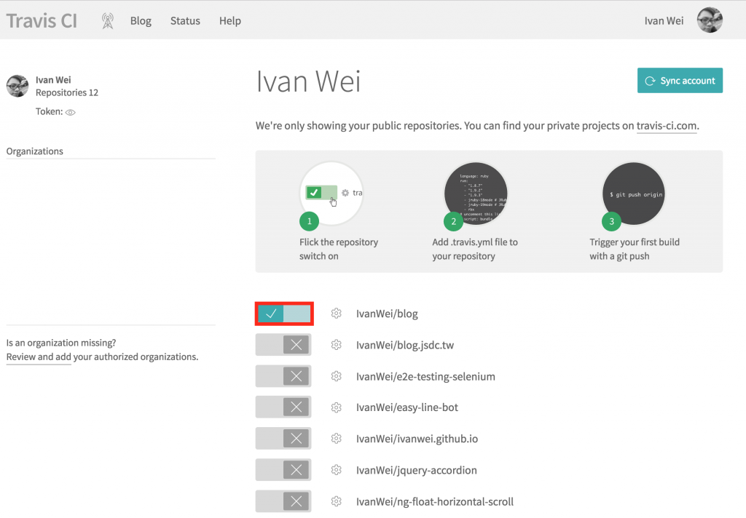The width and height of the screenshot is (746, 518).
Task: Open the Blog menu item
Action: click(141, 21)
